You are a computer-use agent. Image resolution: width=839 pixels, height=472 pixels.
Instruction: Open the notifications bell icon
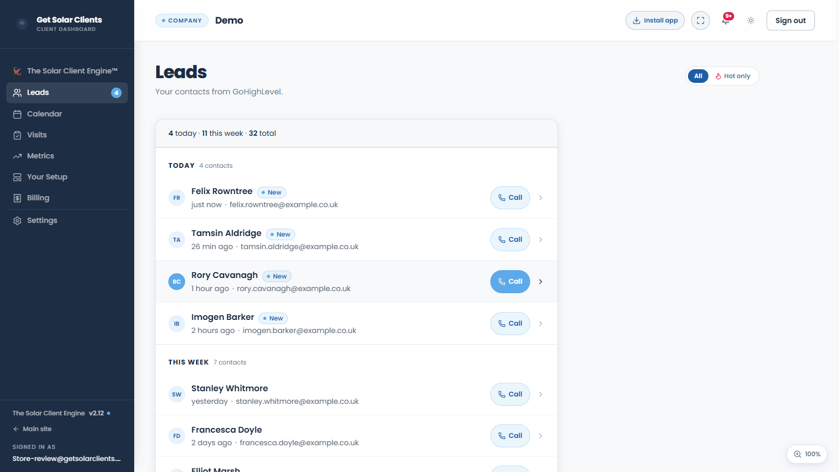tap(726, 20)
